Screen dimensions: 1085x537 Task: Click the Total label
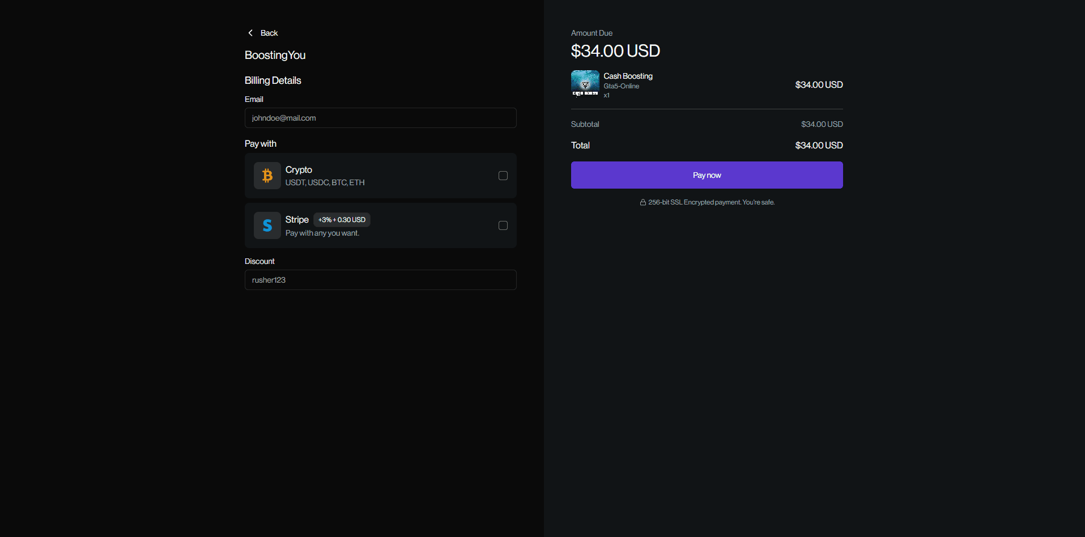point(581,146)
